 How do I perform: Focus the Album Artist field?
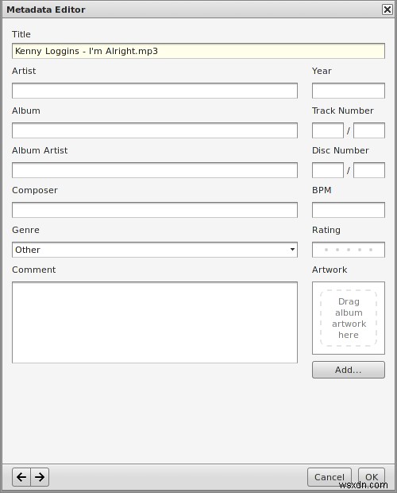click(155, 170)
